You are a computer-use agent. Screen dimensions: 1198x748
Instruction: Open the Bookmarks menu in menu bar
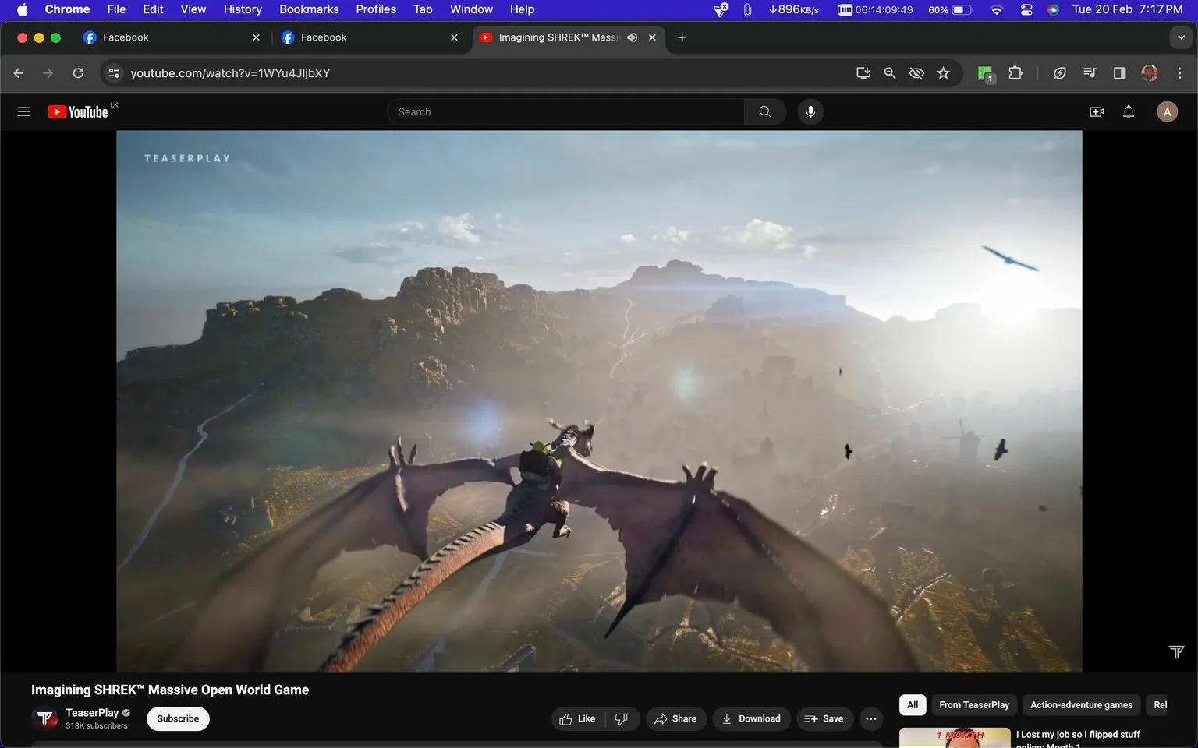[x=309, y=9]
